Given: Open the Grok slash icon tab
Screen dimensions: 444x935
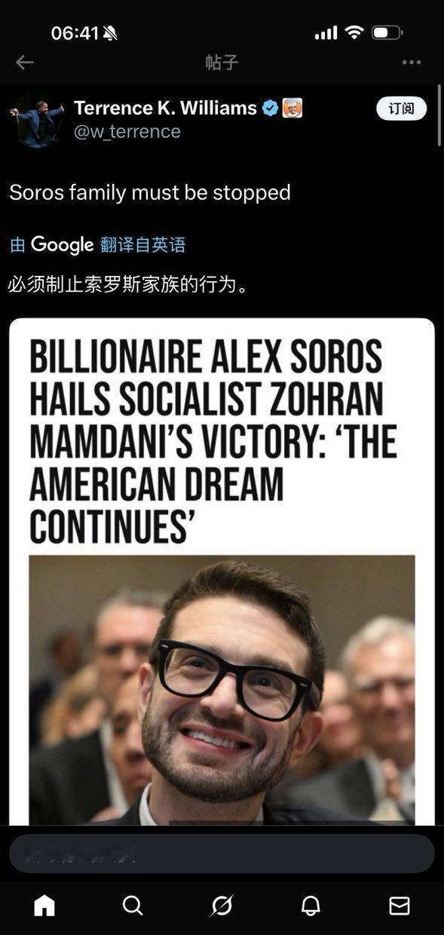Looking at the screenshot, I should click(222, 906).
